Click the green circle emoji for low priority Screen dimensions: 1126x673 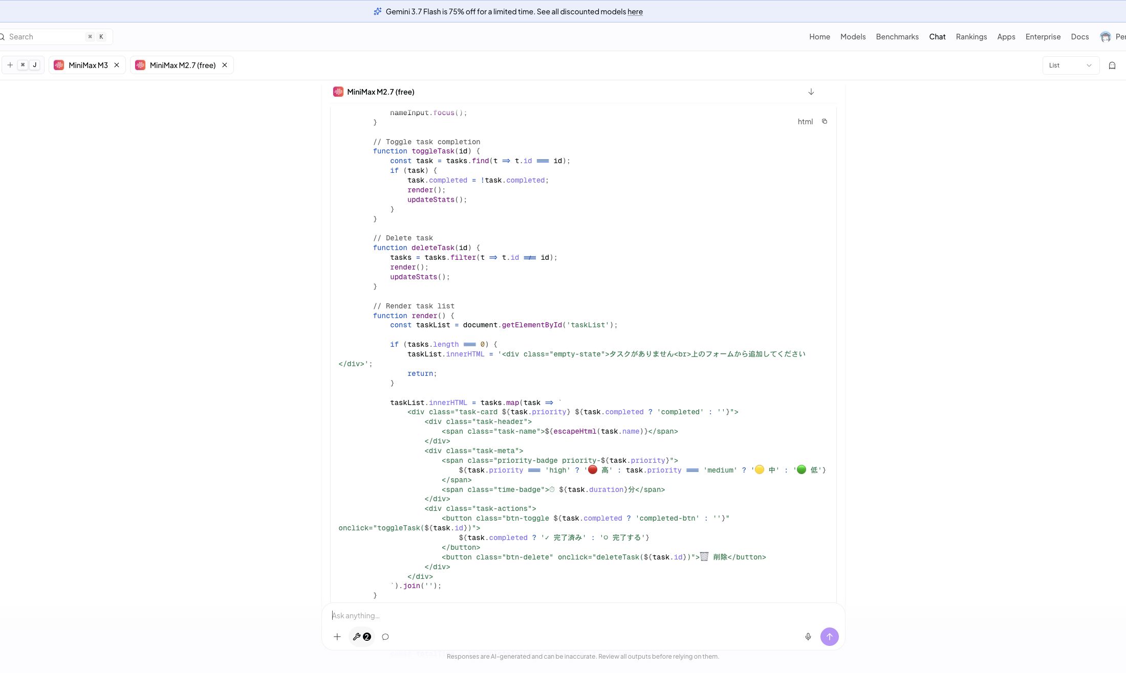pyautogui.click(x=802, y=469)
